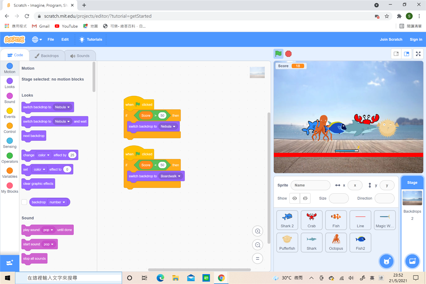
Task: Select the Variables category orange circle
Action: tap(10, 171)
